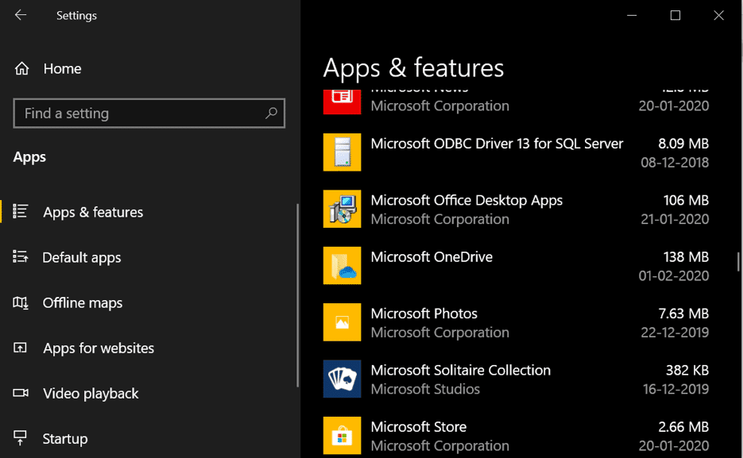The width and height of the screenshot is (743, 458).
Task: Click the sidebar scrollbar
Action: pyautogui.click(x=297, y=295)
